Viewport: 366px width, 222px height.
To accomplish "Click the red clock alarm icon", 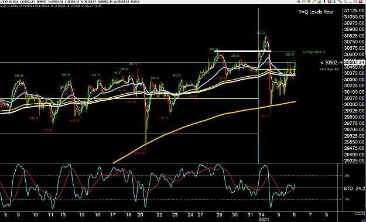I will point(330,2).
